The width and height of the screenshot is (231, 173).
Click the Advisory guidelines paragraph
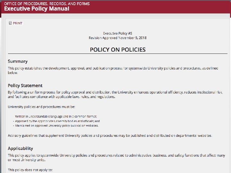[x=110, y=136]
